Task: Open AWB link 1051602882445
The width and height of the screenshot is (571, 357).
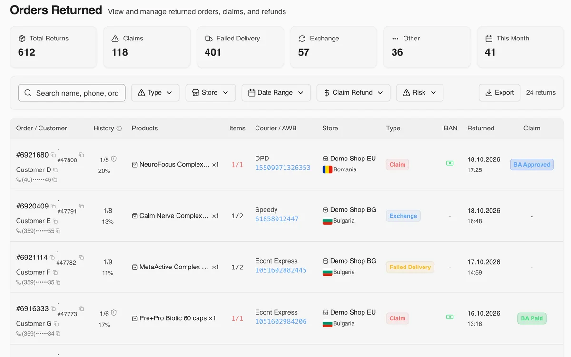Action: 281,270
